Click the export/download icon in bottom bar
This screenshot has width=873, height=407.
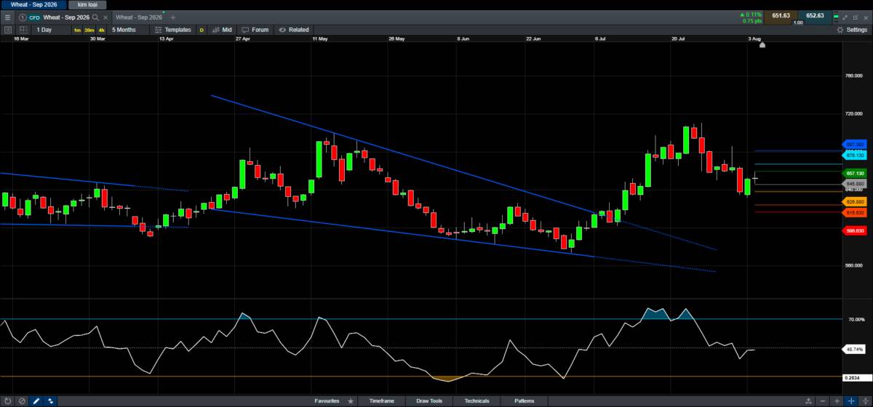(x=808, y=400)
